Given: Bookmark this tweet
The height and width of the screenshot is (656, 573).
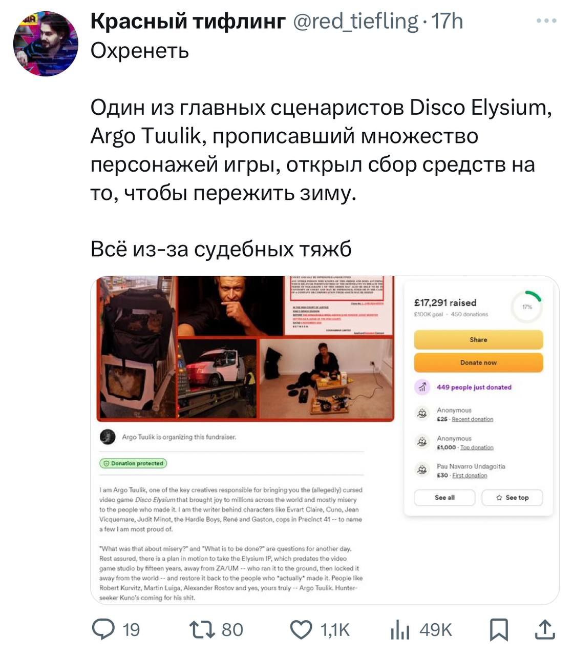Looking at the screenshot, I should click(499, 630).
